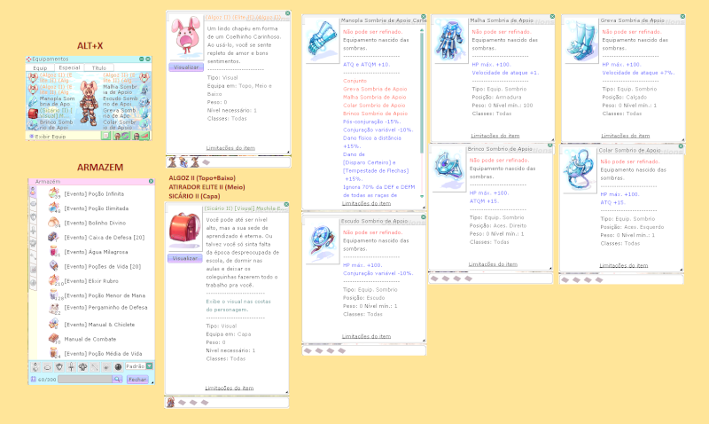Click the page icon button in Equipamentos footer
This screenshot has width=709, height=424.
pyautogui.click(x=105, y=136)
